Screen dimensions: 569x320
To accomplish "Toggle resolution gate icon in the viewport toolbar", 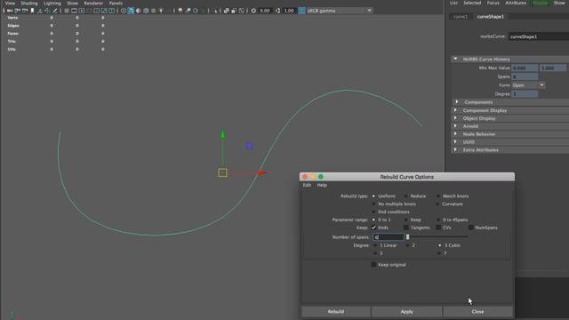I will [81, 11].
